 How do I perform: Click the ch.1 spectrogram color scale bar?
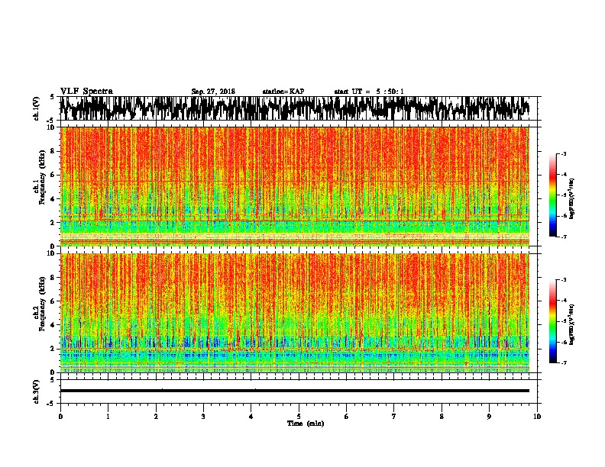click(552, 195)
